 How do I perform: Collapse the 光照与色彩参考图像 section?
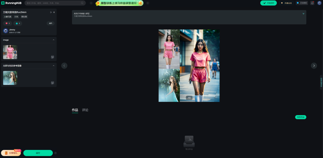click(54, 66)
